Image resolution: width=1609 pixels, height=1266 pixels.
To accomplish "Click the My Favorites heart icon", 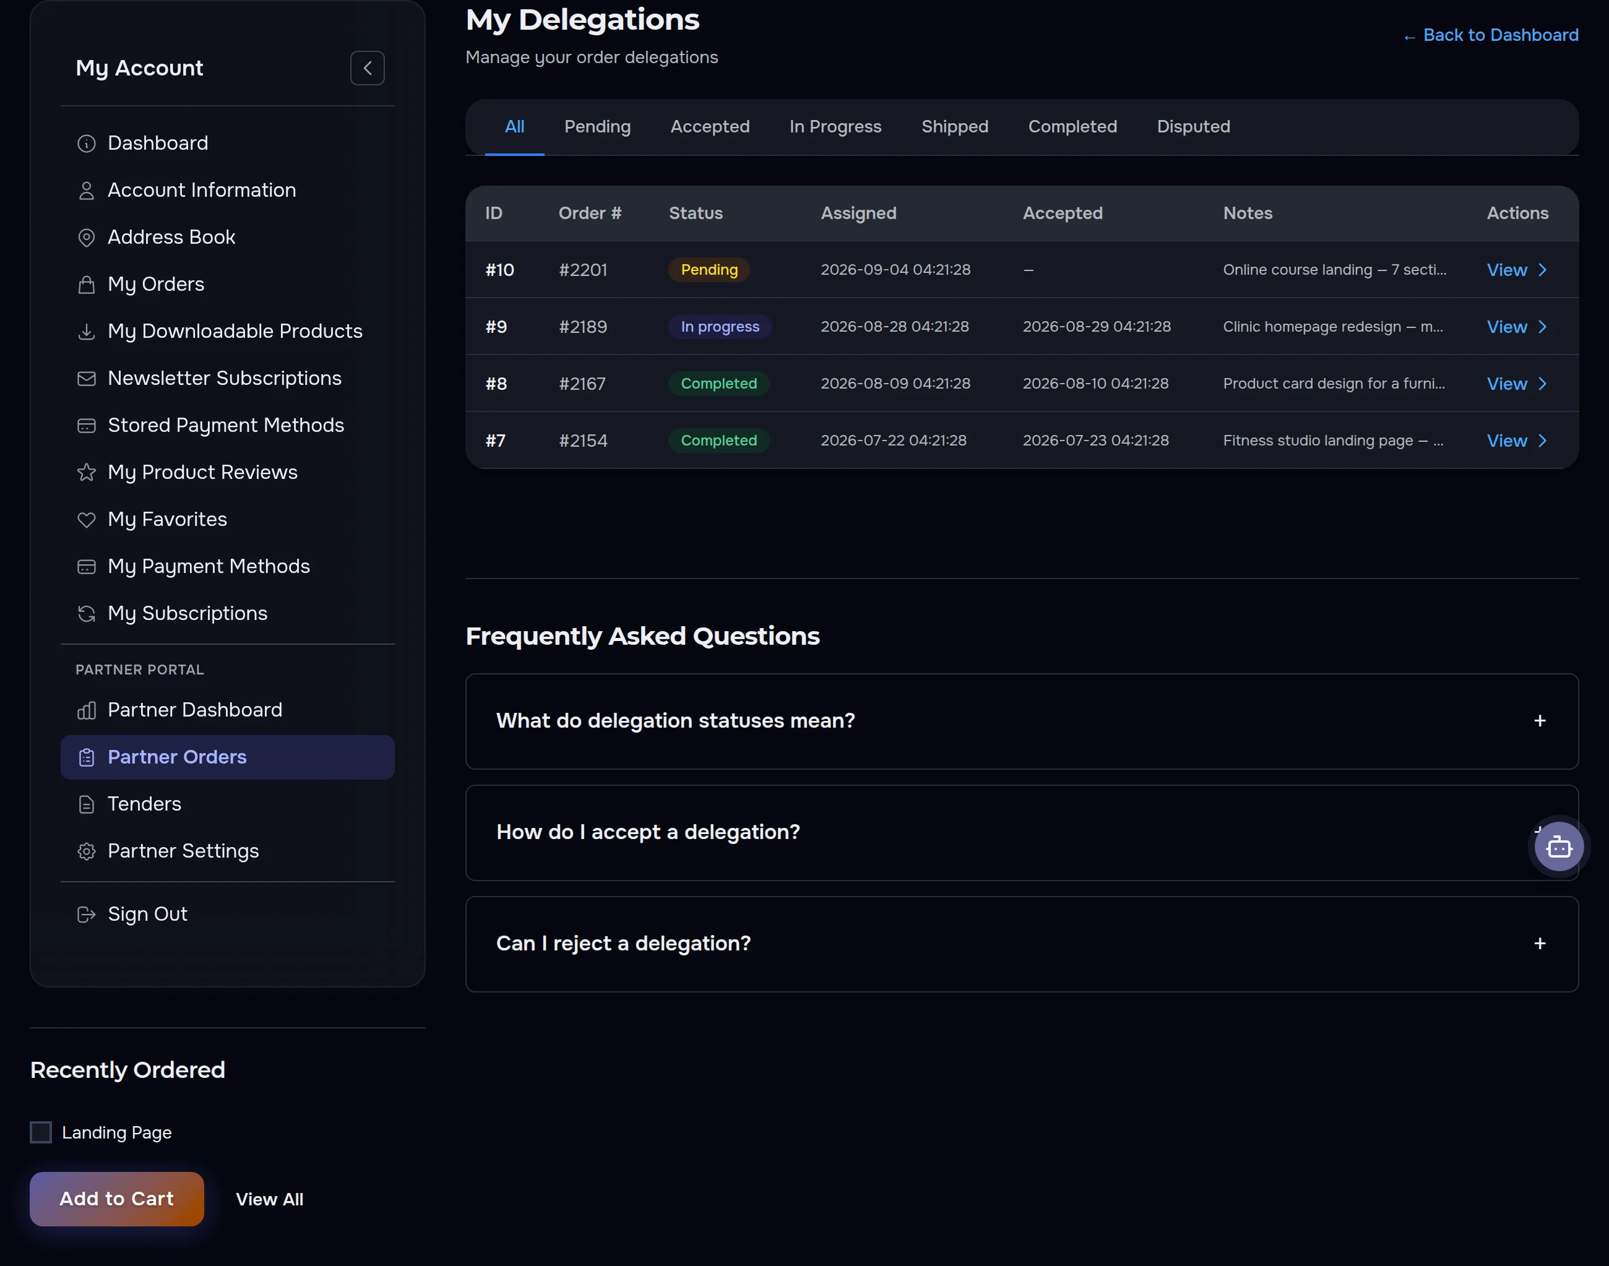I will pyautogui.click(x=87, y=520).
